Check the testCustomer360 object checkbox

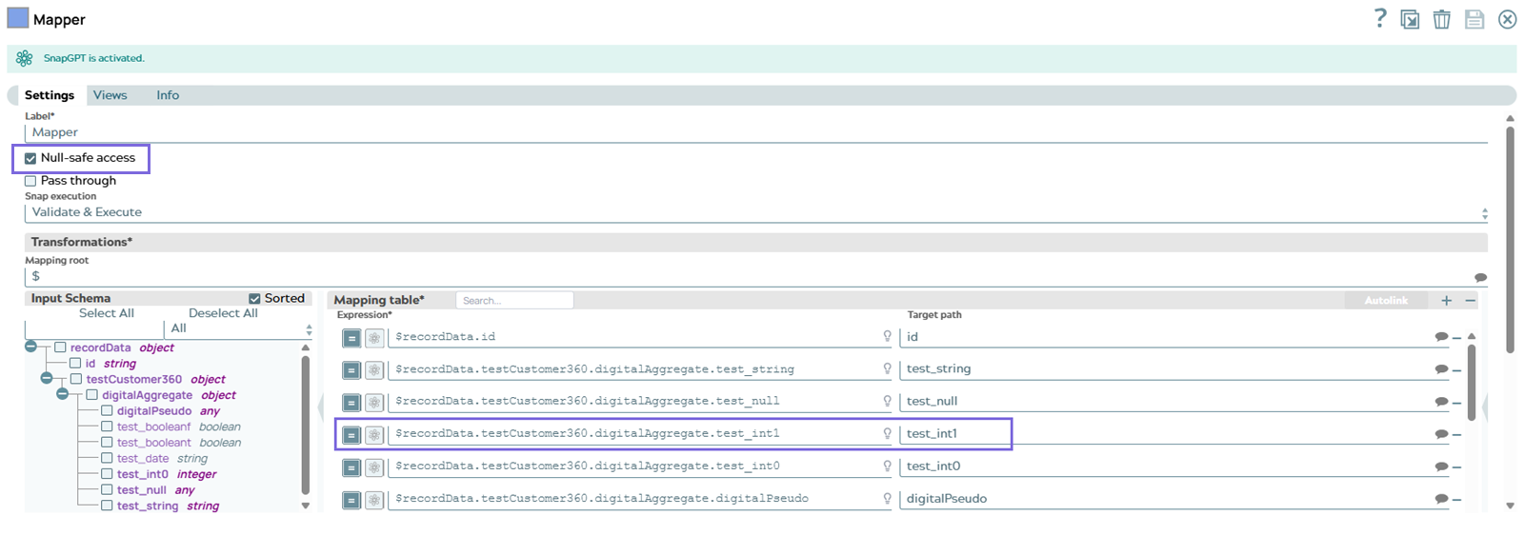(76, 379)
